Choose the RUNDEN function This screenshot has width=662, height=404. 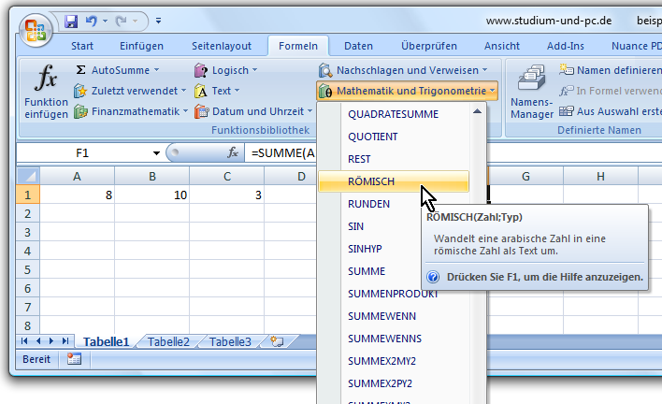tap(368, 204)
